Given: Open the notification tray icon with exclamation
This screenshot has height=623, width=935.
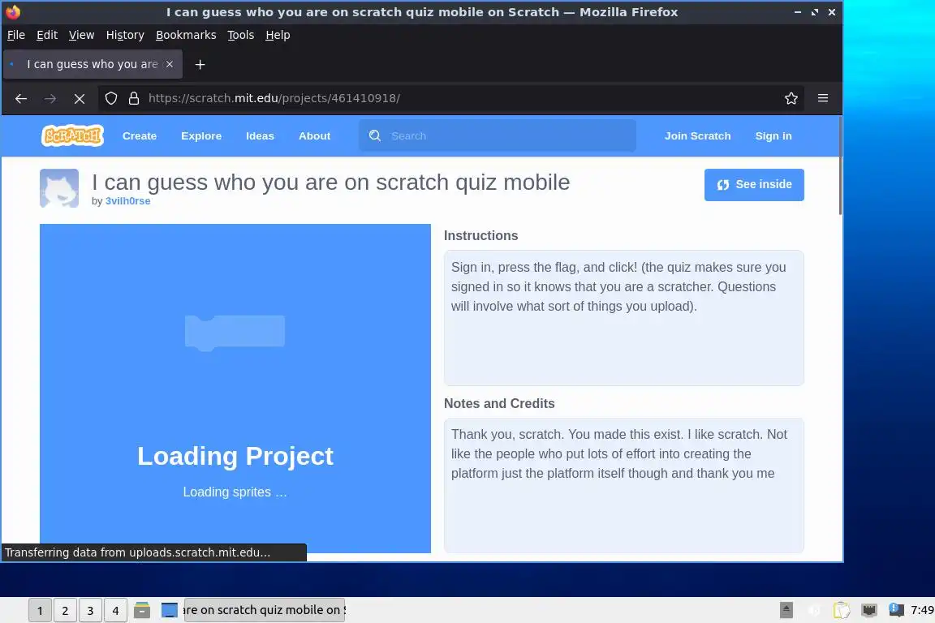Looking at the screenshot, I should tap(896, 609).
